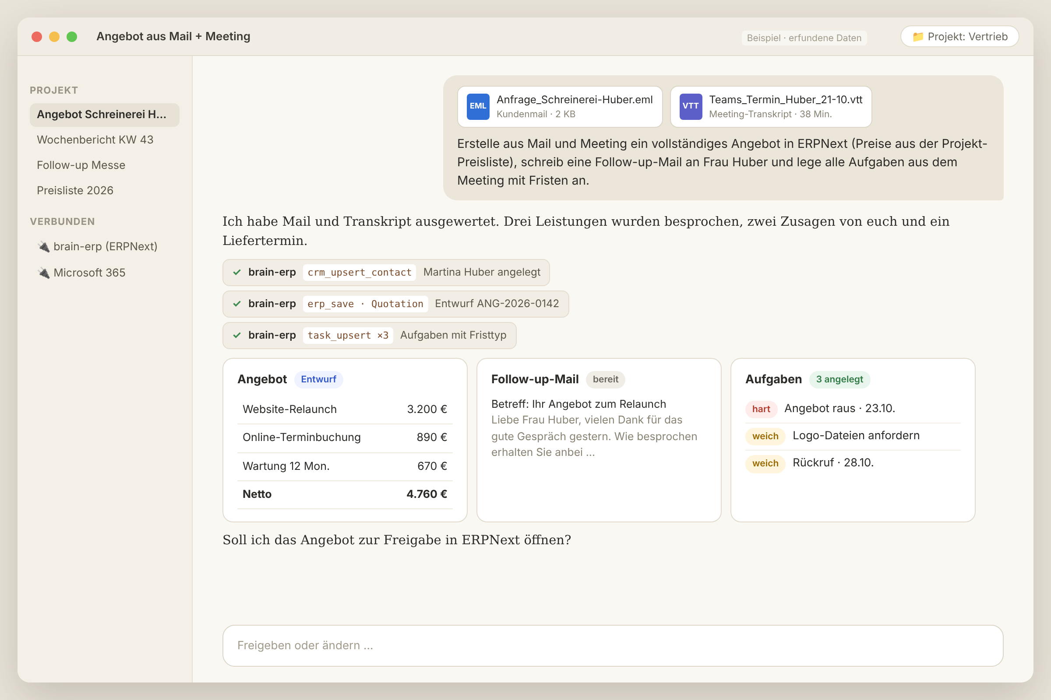Click task Angebot raus · 23.10.

coord(839,409)
